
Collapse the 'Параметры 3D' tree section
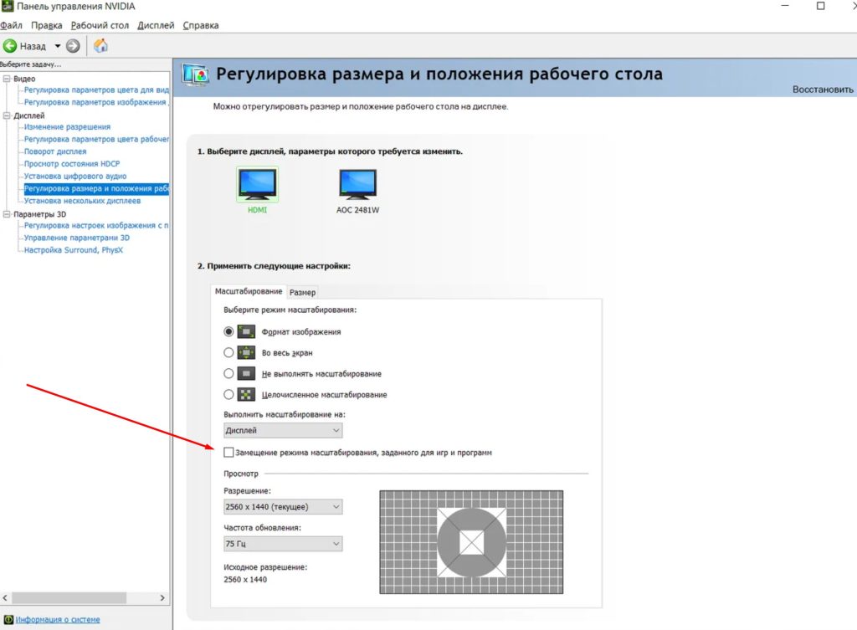point(7,214)
